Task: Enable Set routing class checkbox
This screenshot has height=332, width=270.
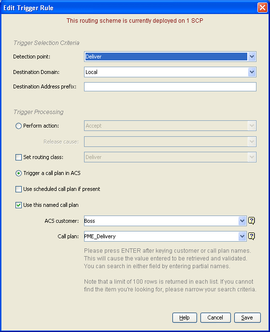Action: click(18, 157)
